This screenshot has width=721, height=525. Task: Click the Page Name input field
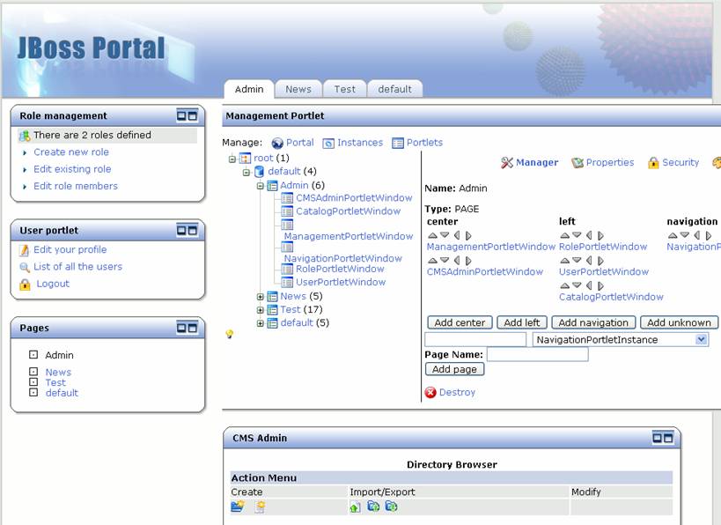point(538,354)
